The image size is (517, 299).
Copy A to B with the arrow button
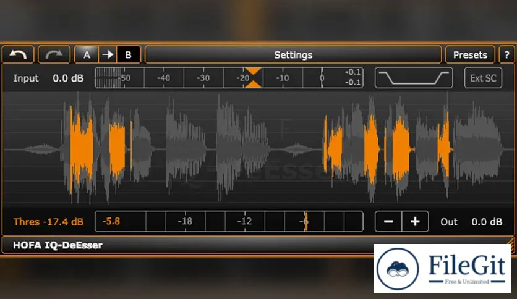point(108,54)
